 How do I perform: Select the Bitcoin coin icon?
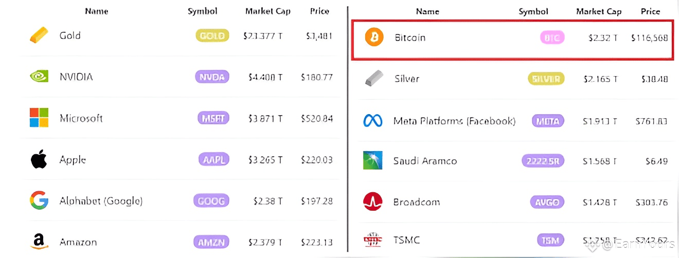pos(374,38)
